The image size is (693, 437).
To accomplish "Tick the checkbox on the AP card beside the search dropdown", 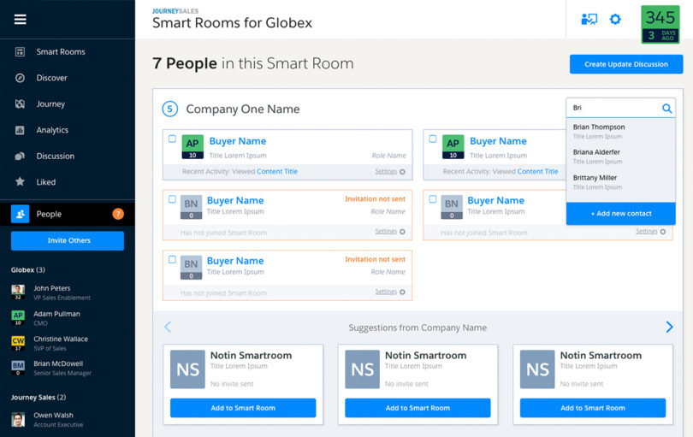I will tap(433, 139).
